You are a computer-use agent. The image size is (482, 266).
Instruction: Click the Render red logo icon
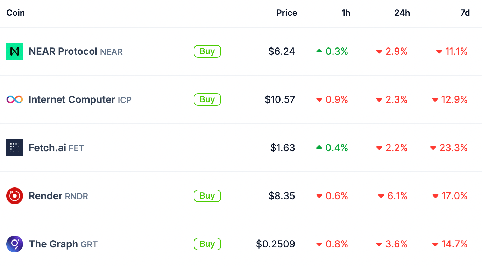[x=15, y=196]
